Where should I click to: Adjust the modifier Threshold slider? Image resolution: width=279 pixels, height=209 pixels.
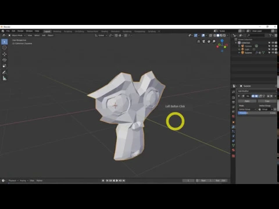click(257, 113)
